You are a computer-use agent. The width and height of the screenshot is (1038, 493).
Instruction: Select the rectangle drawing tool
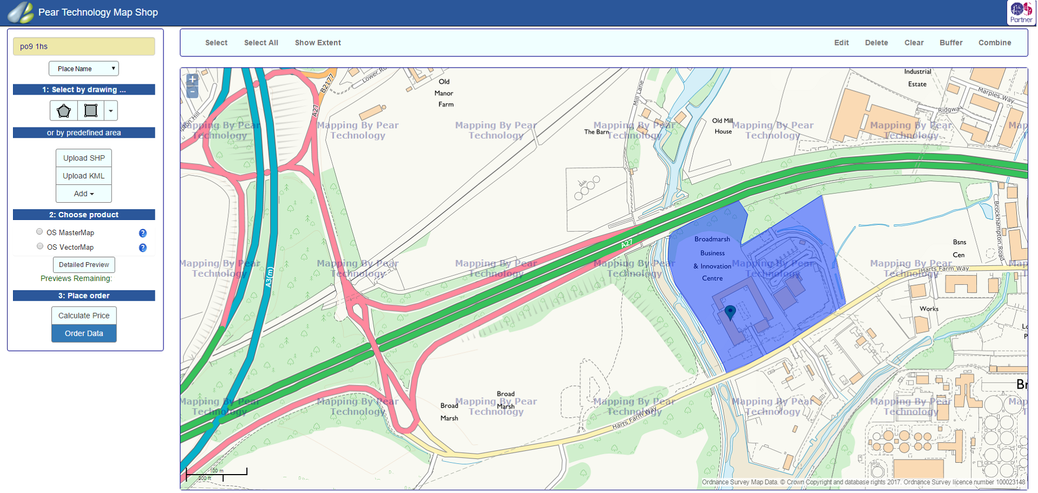pyautogui.click(x=91, y=111)
